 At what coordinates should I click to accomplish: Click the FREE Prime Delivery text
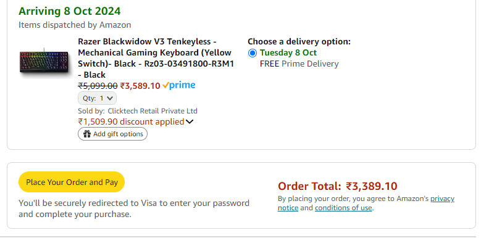pos(299,64)
